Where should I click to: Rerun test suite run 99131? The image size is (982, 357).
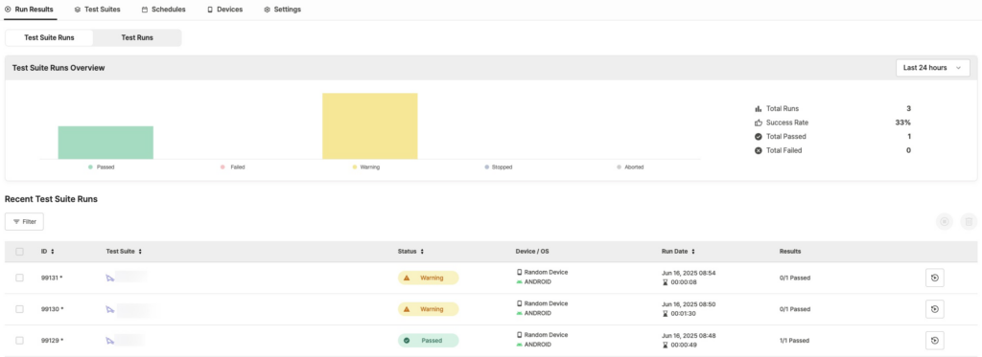[x=934, y=278]
